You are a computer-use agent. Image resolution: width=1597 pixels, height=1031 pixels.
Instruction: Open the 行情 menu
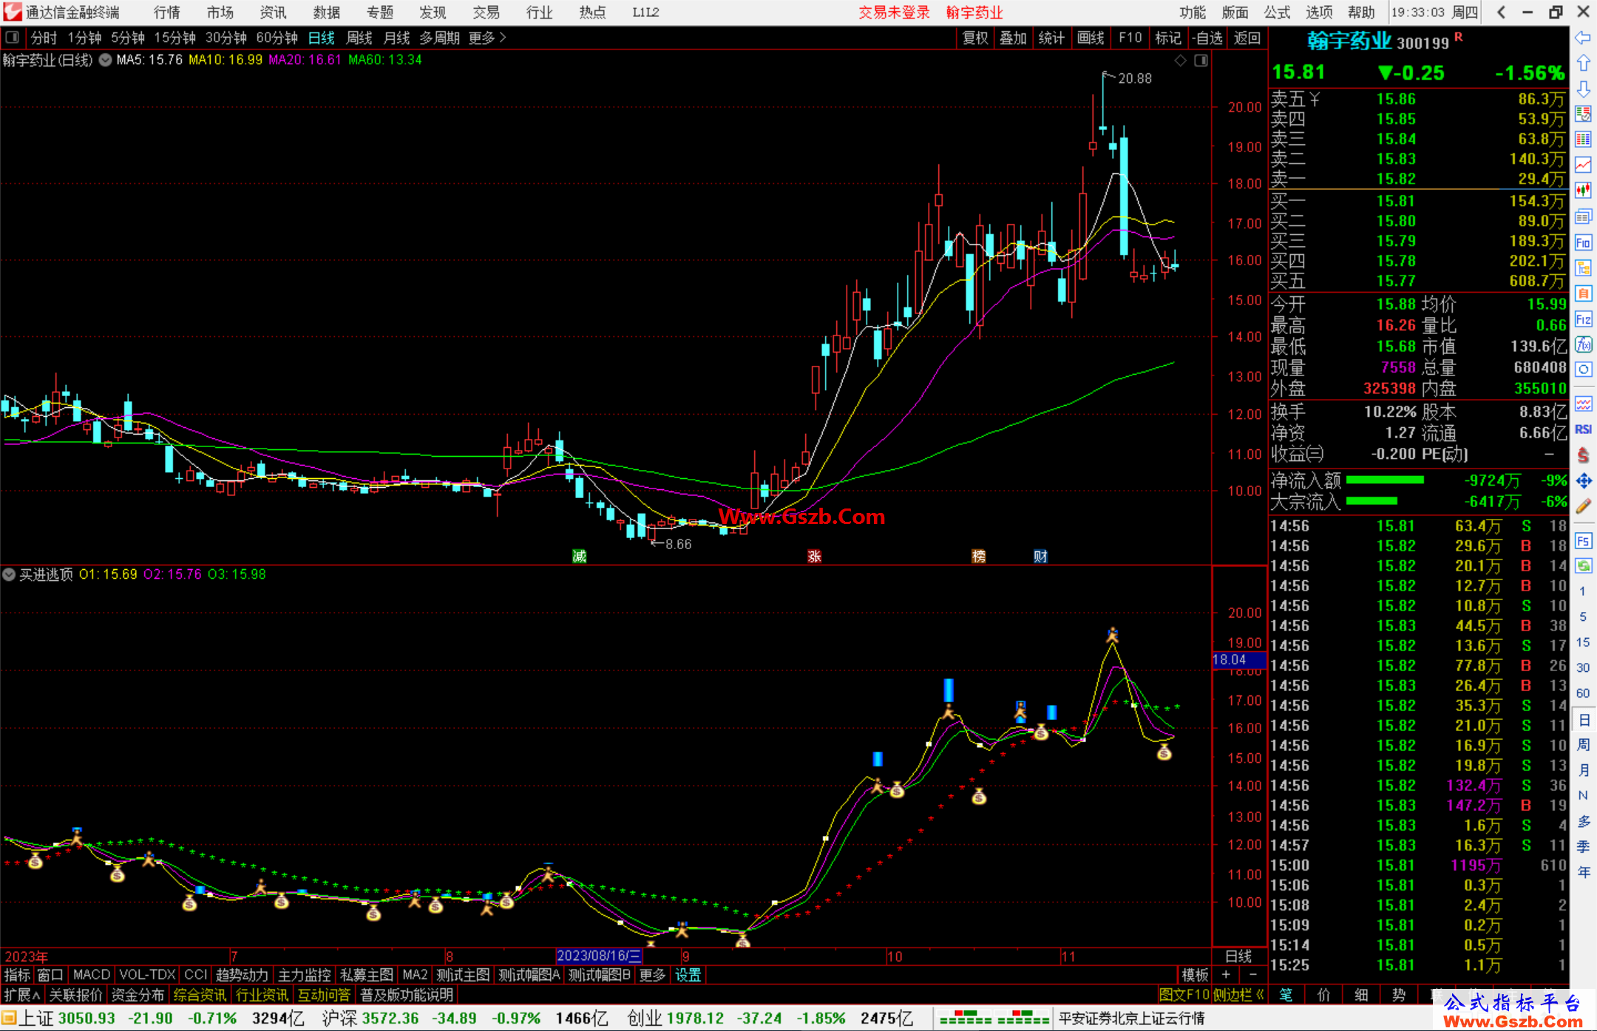(167, 12)
